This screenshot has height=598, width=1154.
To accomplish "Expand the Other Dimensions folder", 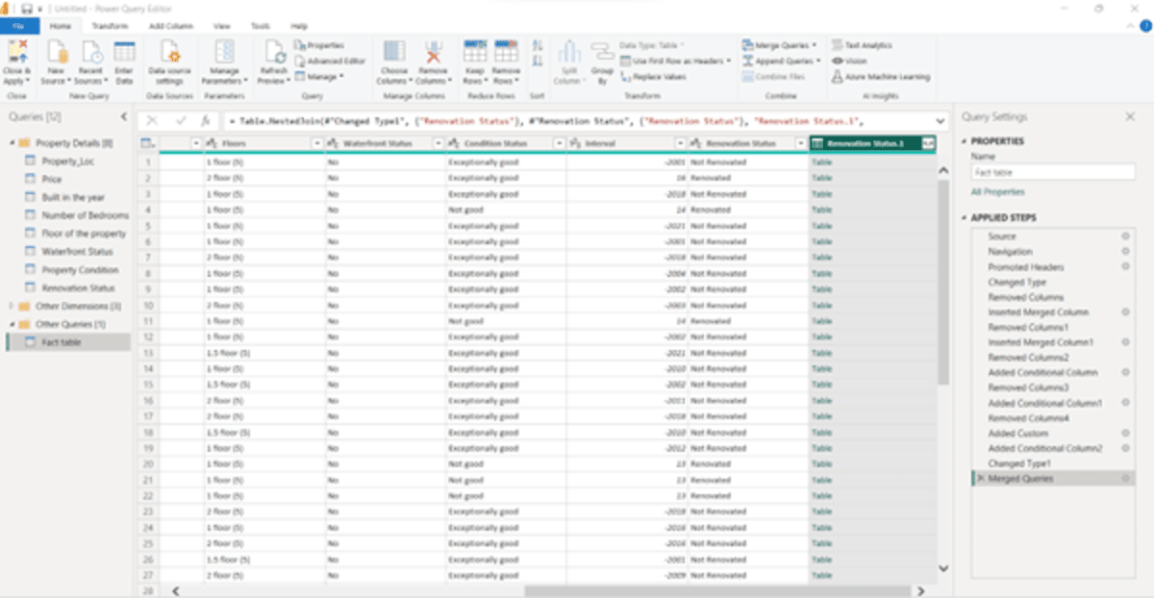I will (12, 306).
